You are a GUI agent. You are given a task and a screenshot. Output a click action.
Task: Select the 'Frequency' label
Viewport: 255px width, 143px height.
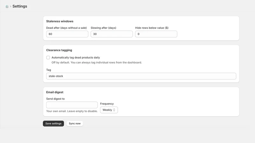click(107, 104)
